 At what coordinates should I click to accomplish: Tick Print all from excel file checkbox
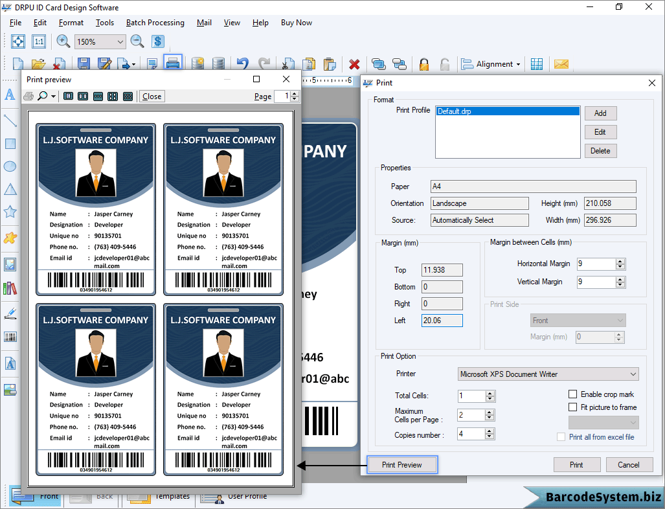(x=561, y=437)
